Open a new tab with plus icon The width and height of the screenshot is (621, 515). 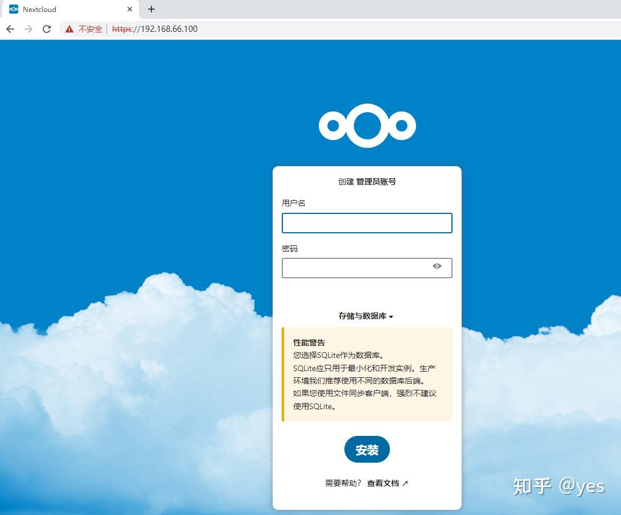[151, 9]
